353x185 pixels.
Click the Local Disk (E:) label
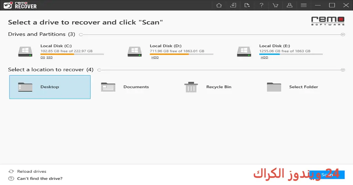275,46
